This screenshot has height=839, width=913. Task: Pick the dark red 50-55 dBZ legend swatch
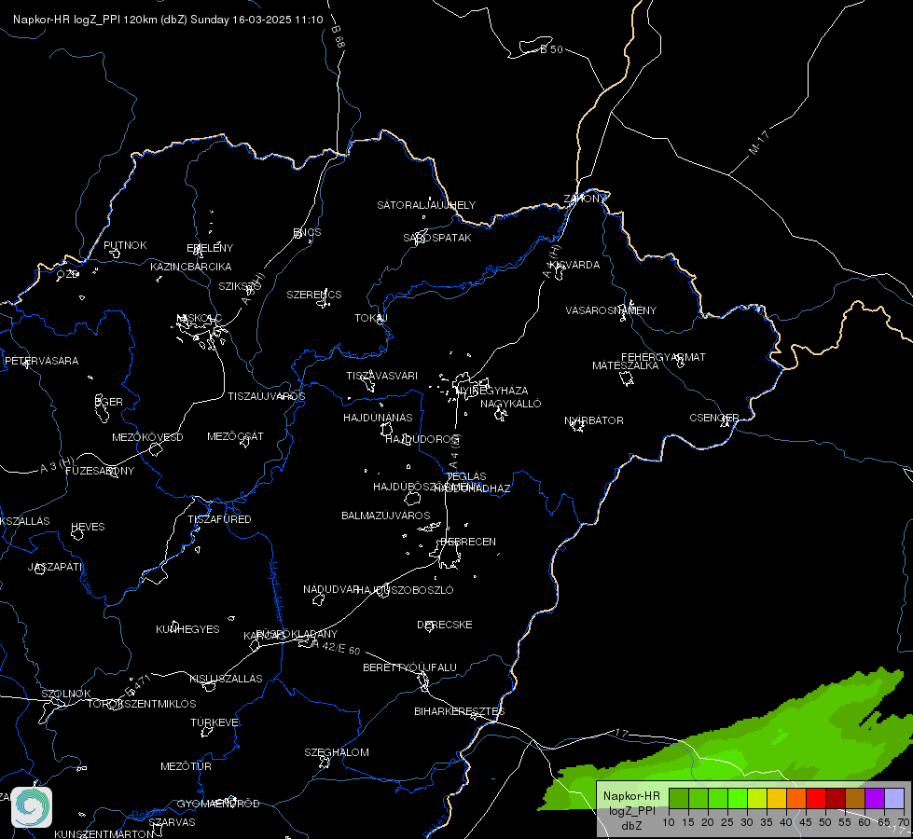pos(836,799)
